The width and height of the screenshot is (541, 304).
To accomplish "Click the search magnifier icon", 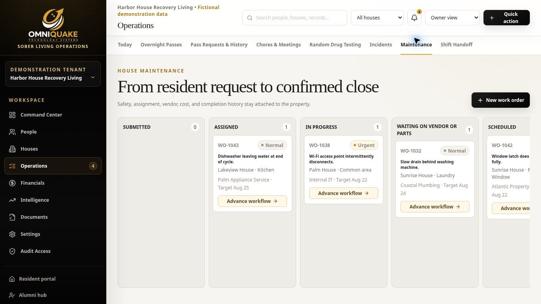I will [250, 18].
